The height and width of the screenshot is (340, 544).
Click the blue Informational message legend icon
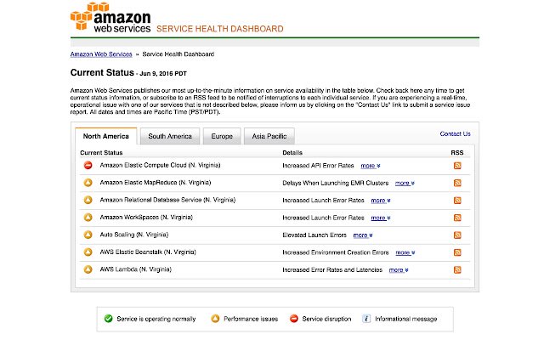tap(366, 319)
